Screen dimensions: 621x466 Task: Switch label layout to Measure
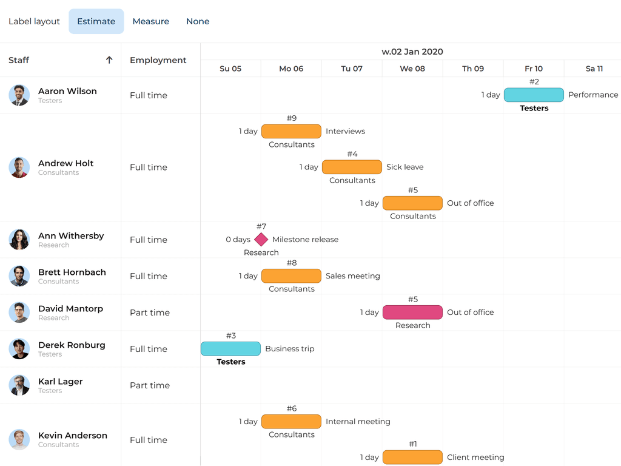point(150,21)
